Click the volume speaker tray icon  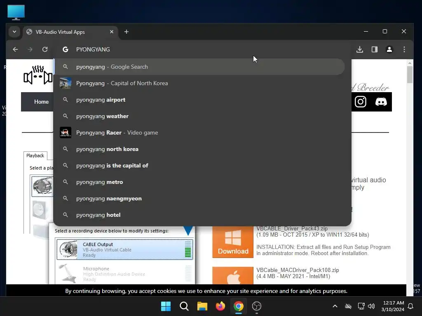371,306
